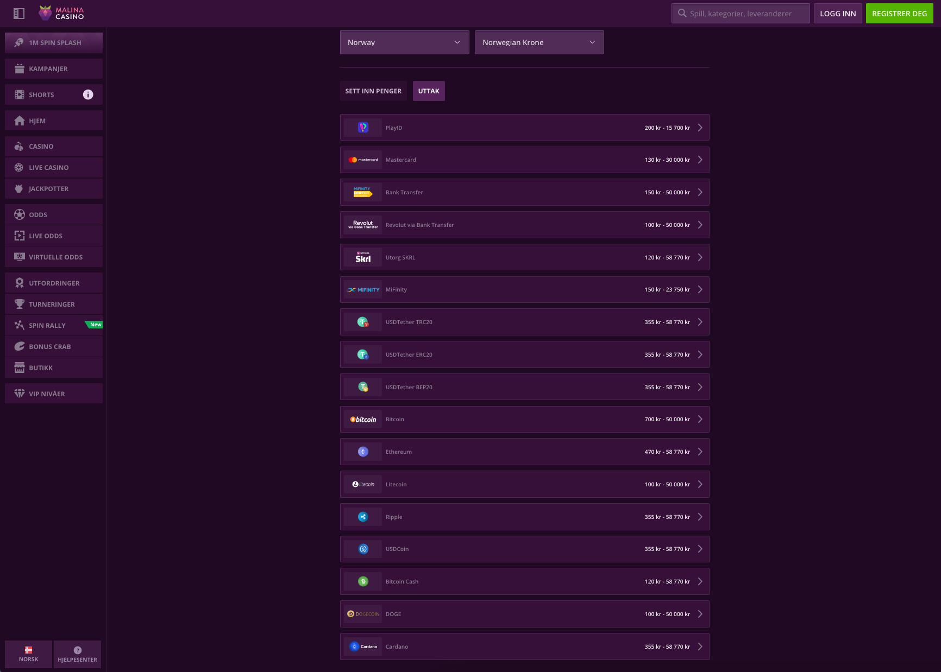Open Live Casino in sidebar
The height and width of the screenshot is (672, 941).
tap(49, 168)
